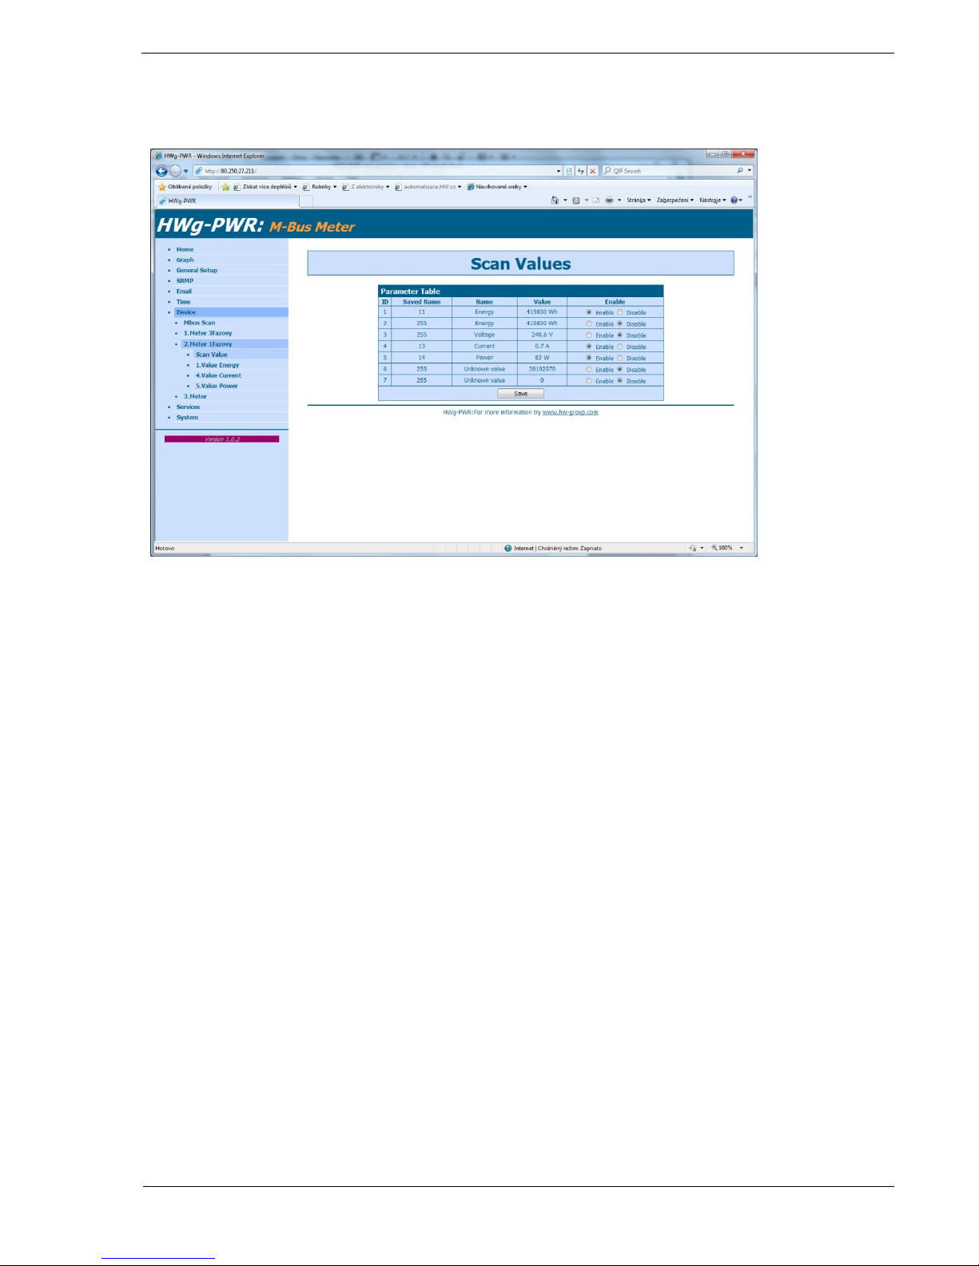Open the Graph sidebar link

(185, 260)
